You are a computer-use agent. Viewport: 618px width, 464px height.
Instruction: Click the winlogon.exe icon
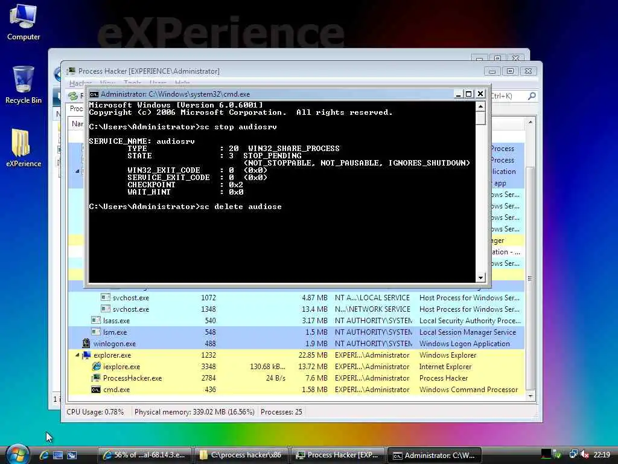[x=86, y=344]
